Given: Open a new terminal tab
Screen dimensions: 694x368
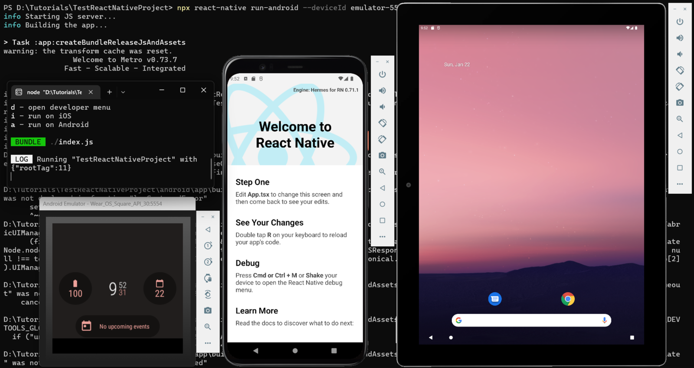Looking at the screenshot, I should pyautogui.click(x=109, y=92).
